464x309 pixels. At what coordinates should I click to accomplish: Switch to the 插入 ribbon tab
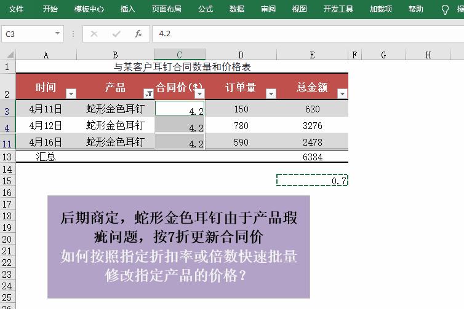[x=127, y=9]
